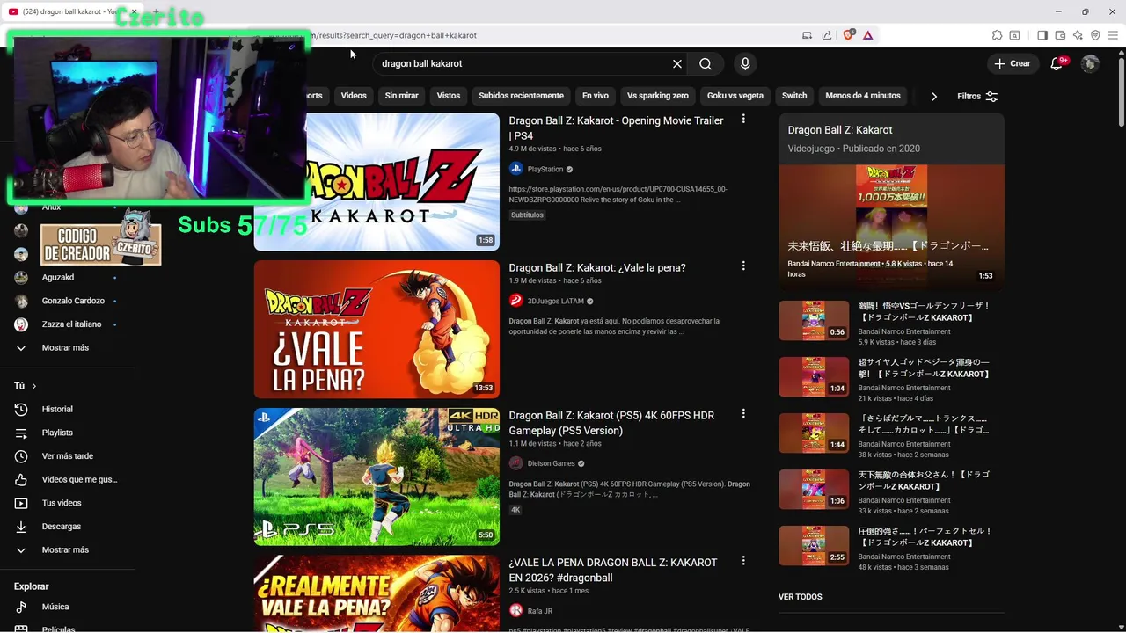This screenshot has height=633, width=1126.
Task: Start voice search with microphone icon
Action: click(745, 63)
